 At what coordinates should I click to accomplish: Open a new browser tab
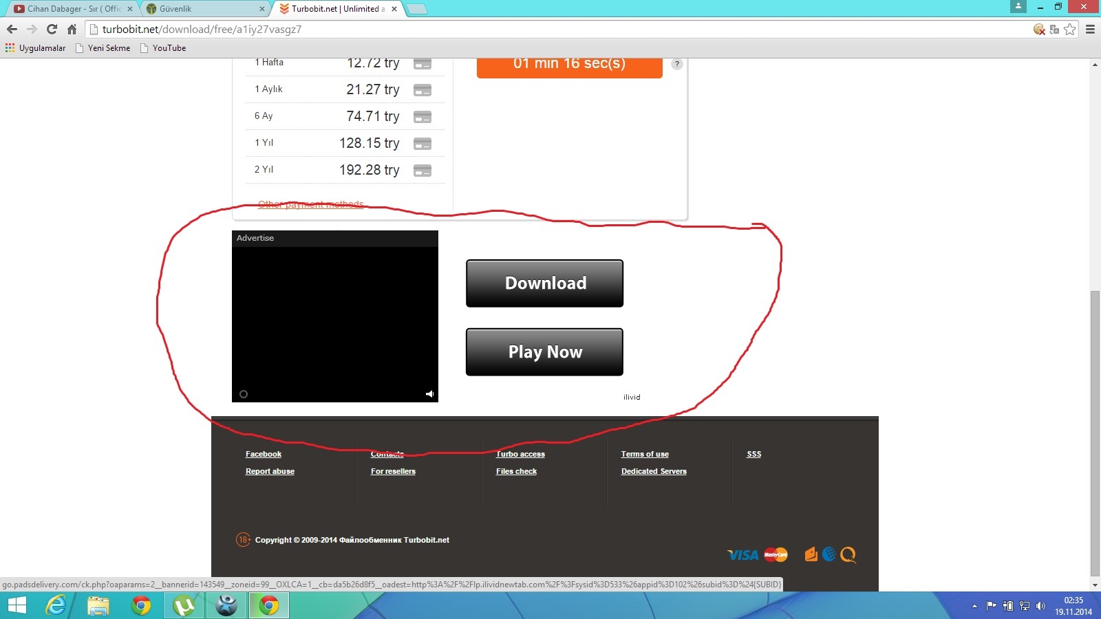(x=417, y=9)
